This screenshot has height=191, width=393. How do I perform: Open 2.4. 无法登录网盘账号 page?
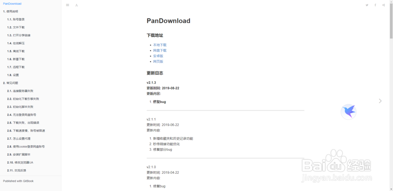pyautogui.click(x=22, y=115)
